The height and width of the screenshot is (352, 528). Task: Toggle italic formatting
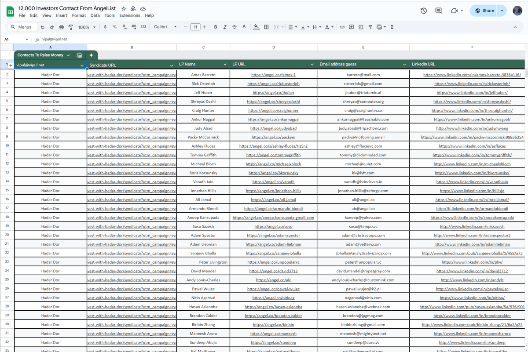pyautogui.click(x=225, y=27)
